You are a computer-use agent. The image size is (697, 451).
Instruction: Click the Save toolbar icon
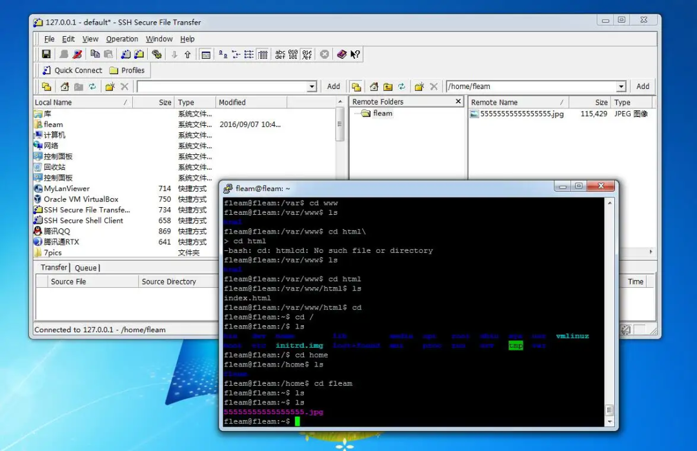(46, 54)
